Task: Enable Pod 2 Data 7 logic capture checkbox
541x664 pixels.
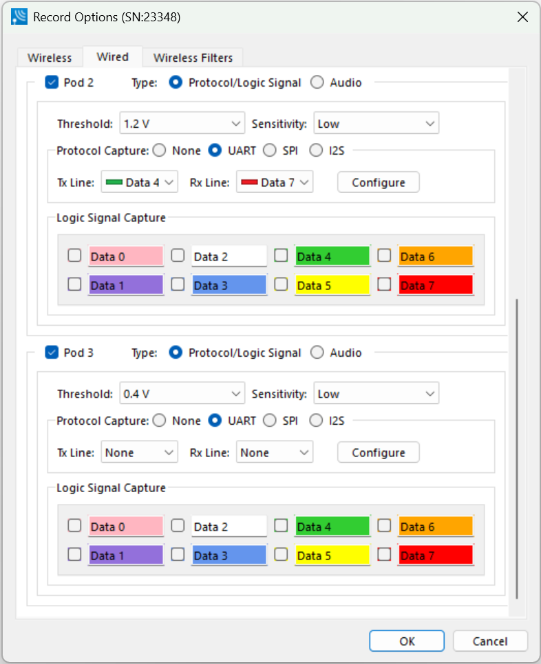Action: point(385,284)
